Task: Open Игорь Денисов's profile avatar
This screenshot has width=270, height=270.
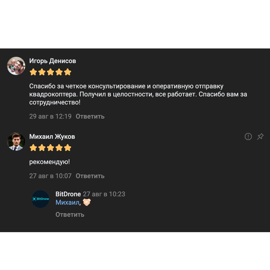Action: 16,66
